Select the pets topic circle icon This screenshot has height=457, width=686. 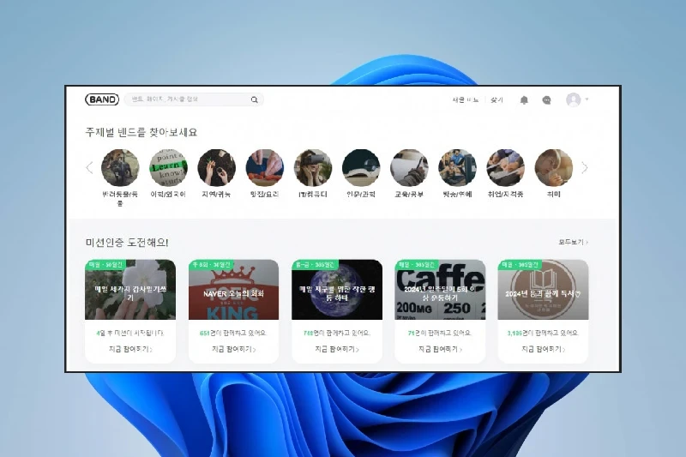click(x=120, y=168)
